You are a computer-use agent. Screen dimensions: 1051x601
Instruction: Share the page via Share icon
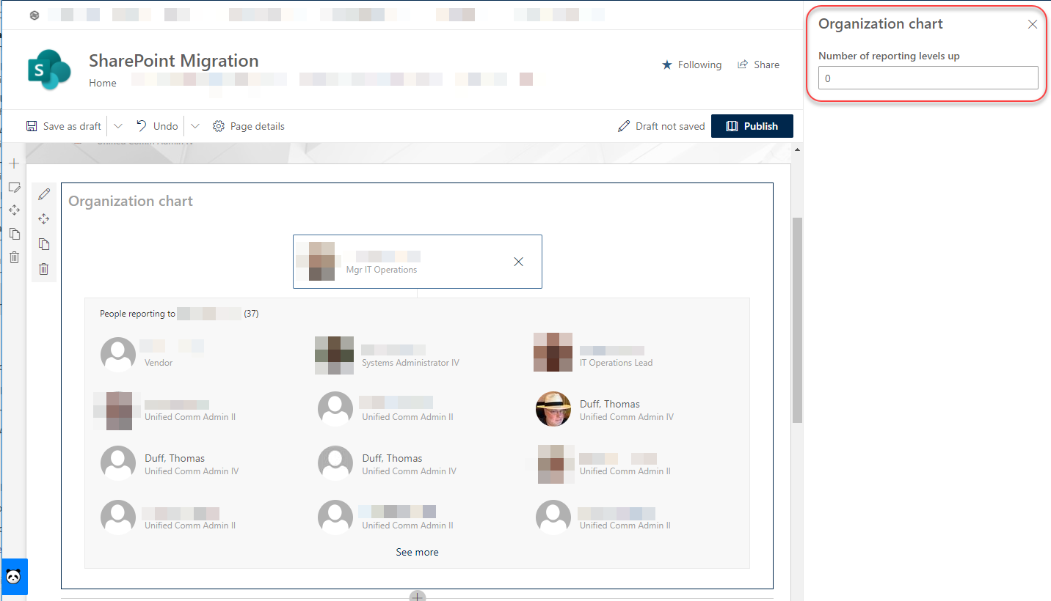[x=758, y=64]
